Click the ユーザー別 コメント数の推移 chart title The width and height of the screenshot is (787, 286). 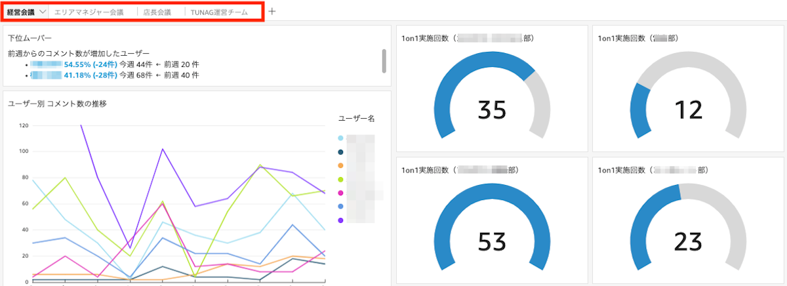click(57, 104)
